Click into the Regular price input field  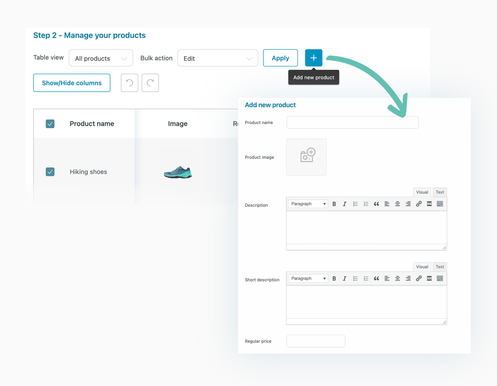[x=316, y=341]
